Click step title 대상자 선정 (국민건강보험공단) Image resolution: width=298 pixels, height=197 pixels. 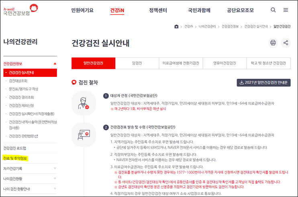tap(134, 96)
